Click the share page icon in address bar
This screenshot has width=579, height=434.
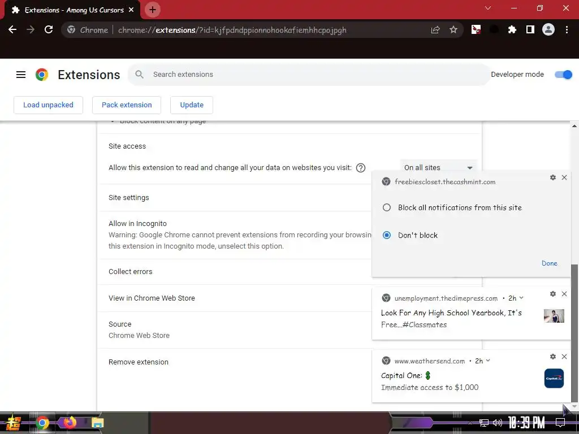click(x=435, y=30)
